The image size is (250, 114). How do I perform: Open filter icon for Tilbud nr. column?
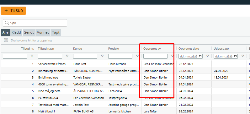pyautogui.click(x=32, y=56)
